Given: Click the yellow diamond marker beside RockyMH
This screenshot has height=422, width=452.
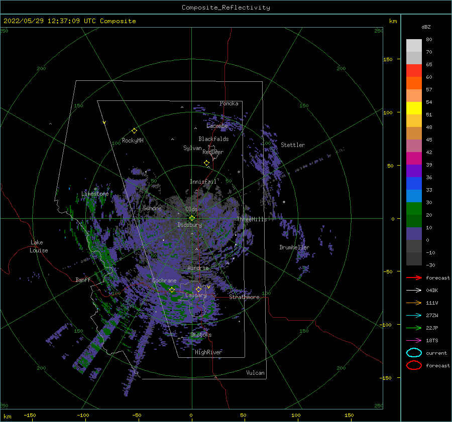Looking at the screenshot, I should (134, 131).
